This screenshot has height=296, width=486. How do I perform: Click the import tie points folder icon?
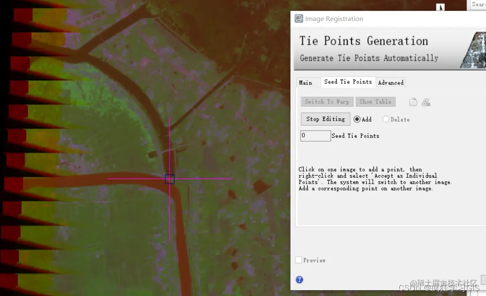pos(413,102)
